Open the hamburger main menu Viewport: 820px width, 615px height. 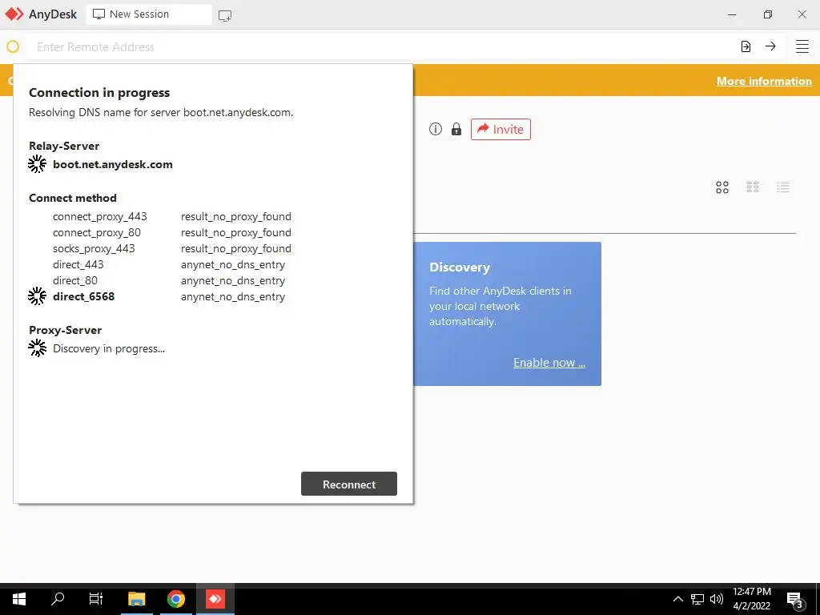tap(802, 46)
